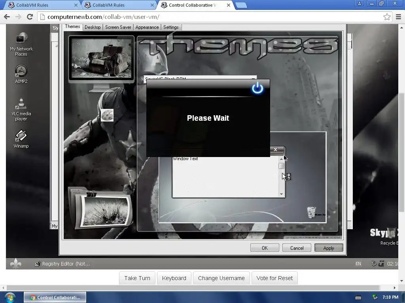Image resolution: width=405 pixels, height=303 pixels.
Task: Switch to the first CollabVM Rules browser tab
Action: (x=42, y=5)
